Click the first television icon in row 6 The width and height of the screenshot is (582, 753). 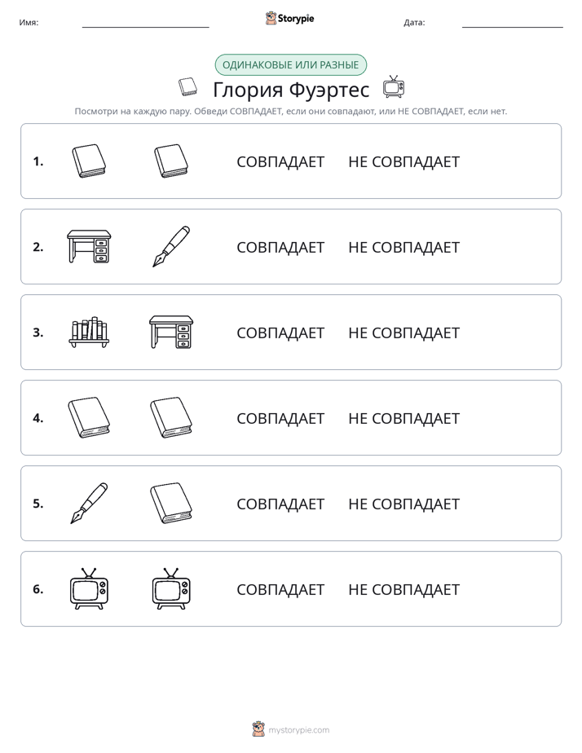coord(89,588)
